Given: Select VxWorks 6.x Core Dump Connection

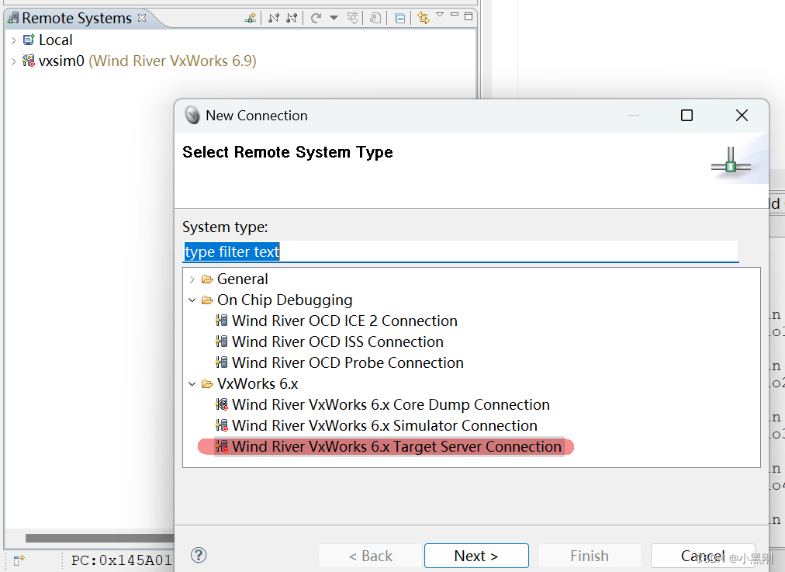Looking at the screenshot, I should coord(390,404).
